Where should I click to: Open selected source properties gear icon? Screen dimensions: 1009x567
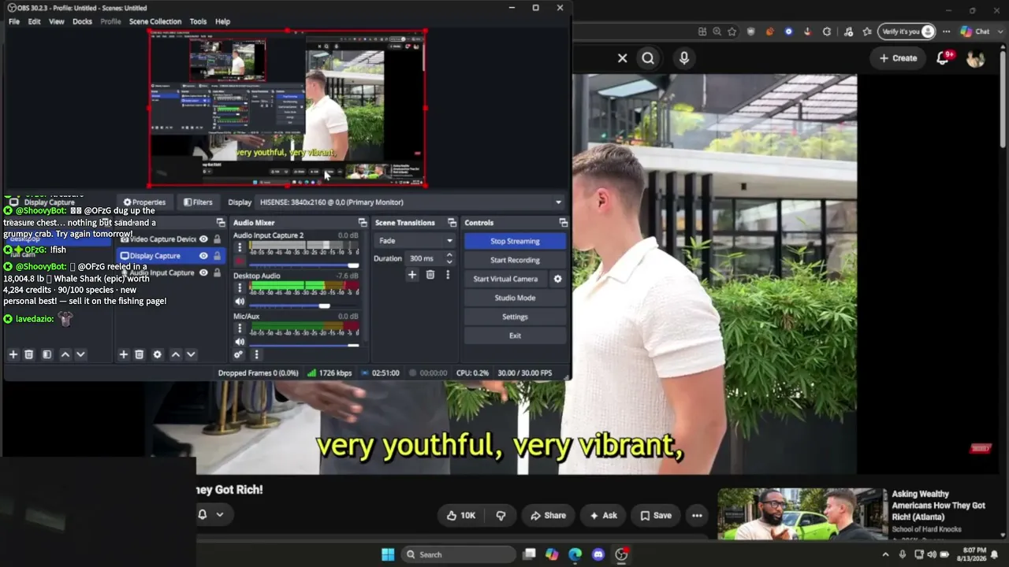[158, 354]
